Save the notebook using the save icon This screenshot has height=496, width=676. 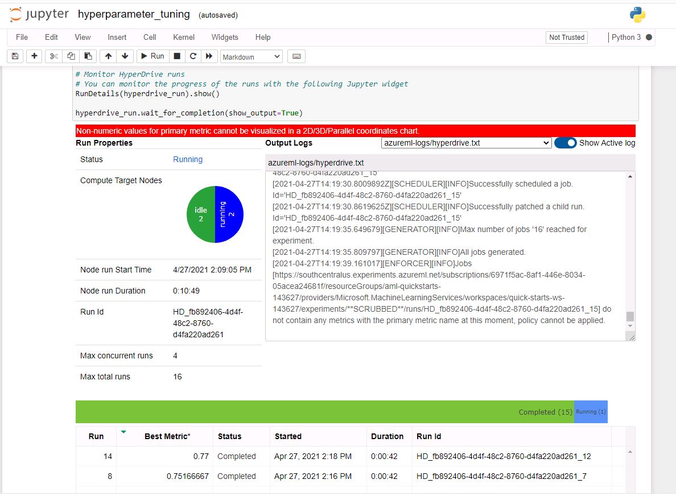pyautogui.click(x=15, y=56)
